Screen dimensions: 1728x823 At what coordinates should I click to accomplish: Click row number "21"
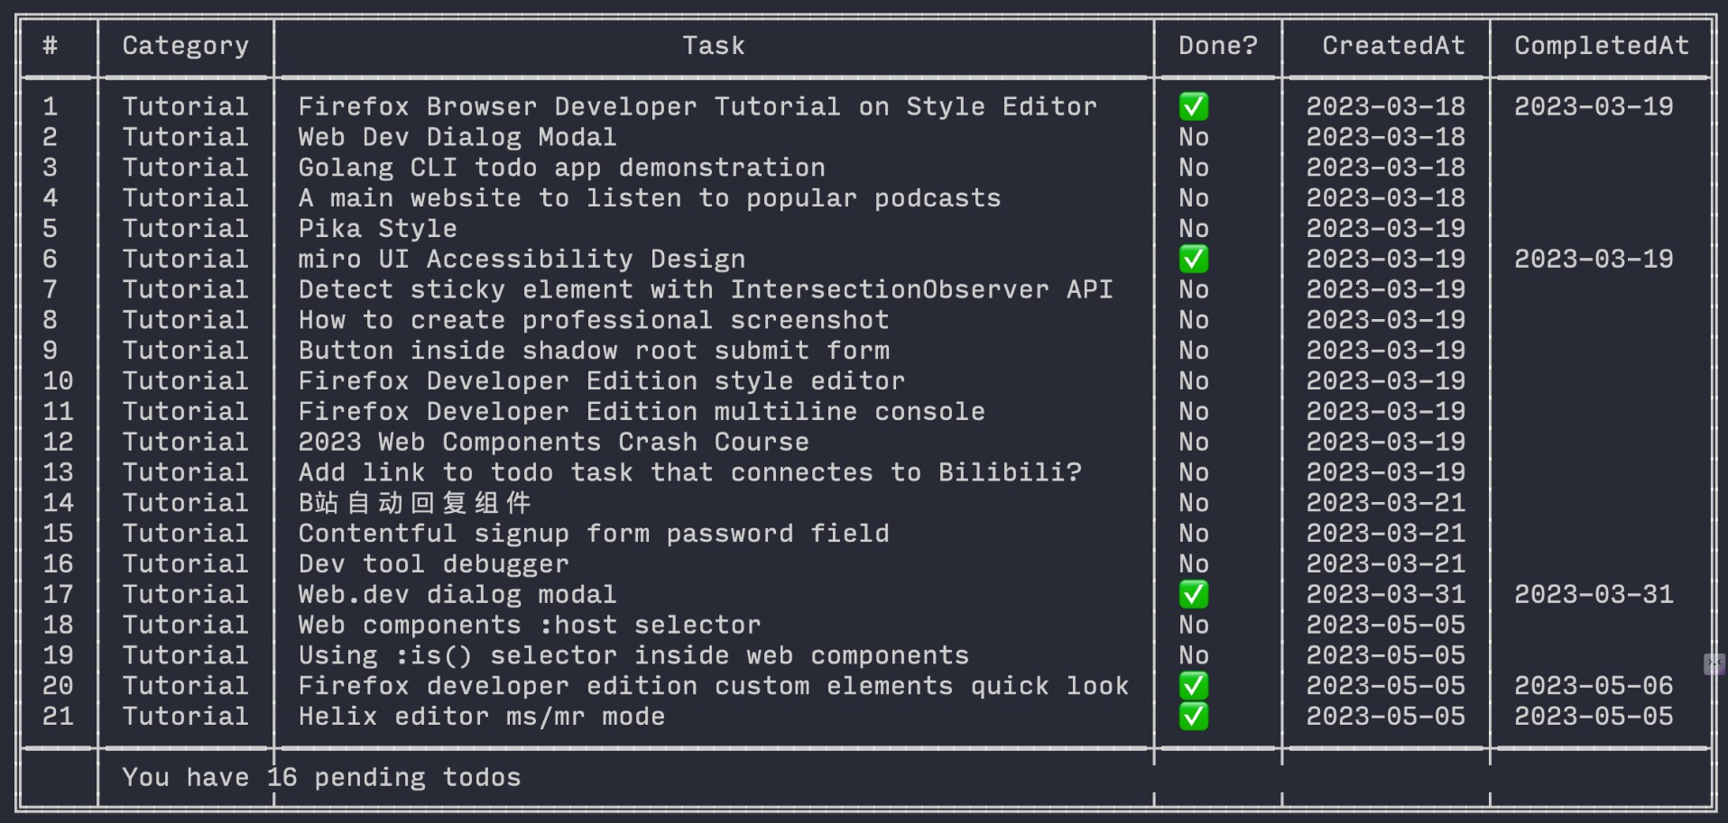tap(59, 717)
